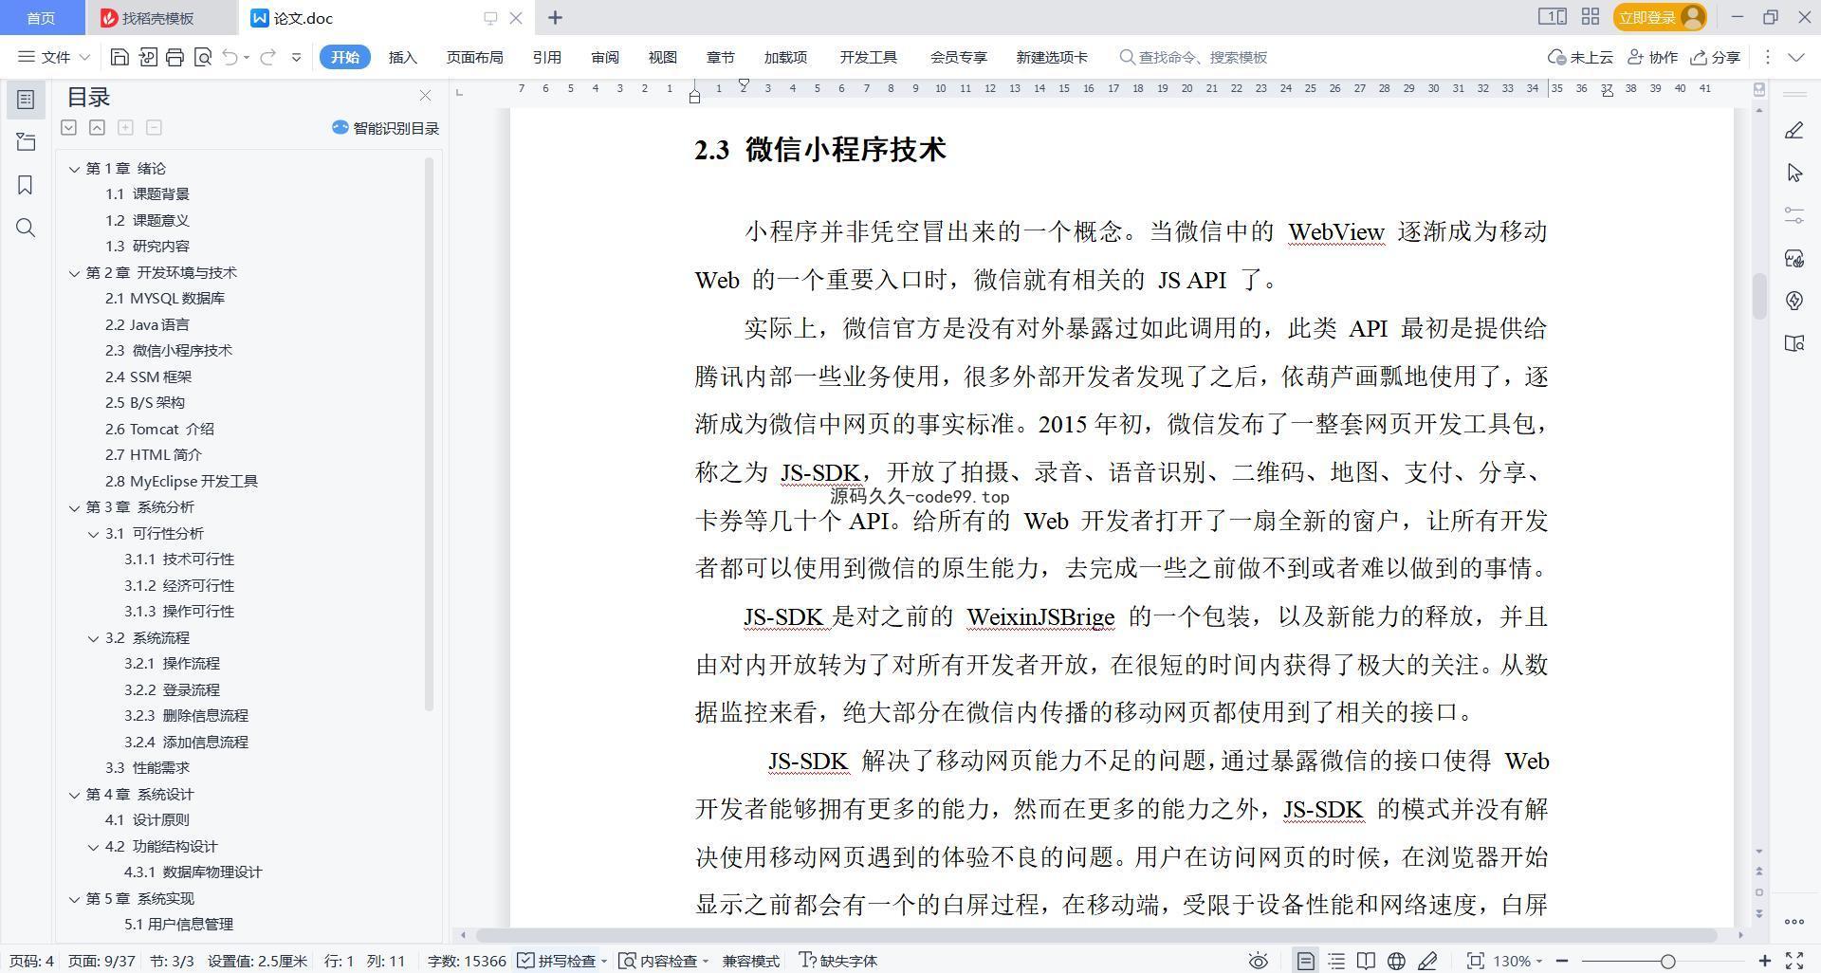The image size is (1821, 973).
Task: Open the settings sliders icon on right sidebar
Action: point(1793,215)
